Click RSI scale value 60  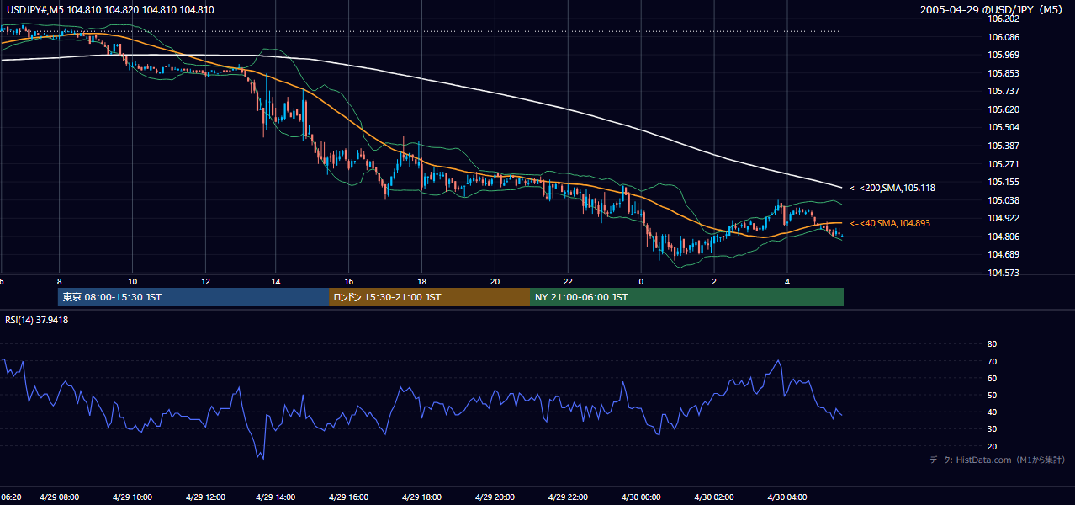click(992, 379)
